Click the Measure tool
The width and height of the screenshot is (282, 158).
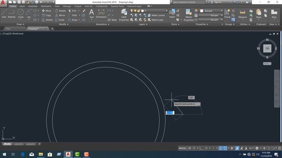pos(242,14)
